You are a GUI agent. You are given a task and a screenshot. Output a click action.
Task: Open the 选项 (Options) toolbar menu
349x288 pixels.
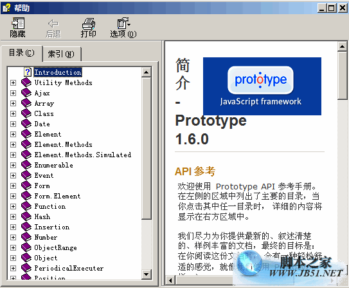pos(123,27)
